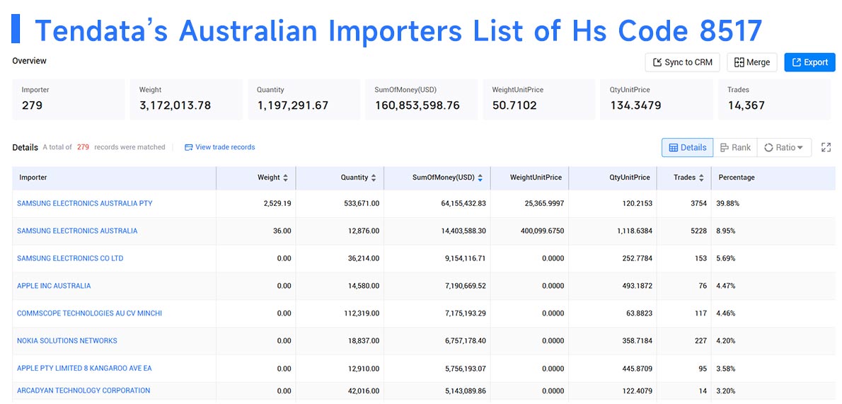
Task: Toggle fullscreen expand icon
Action: tap(826, 147)
